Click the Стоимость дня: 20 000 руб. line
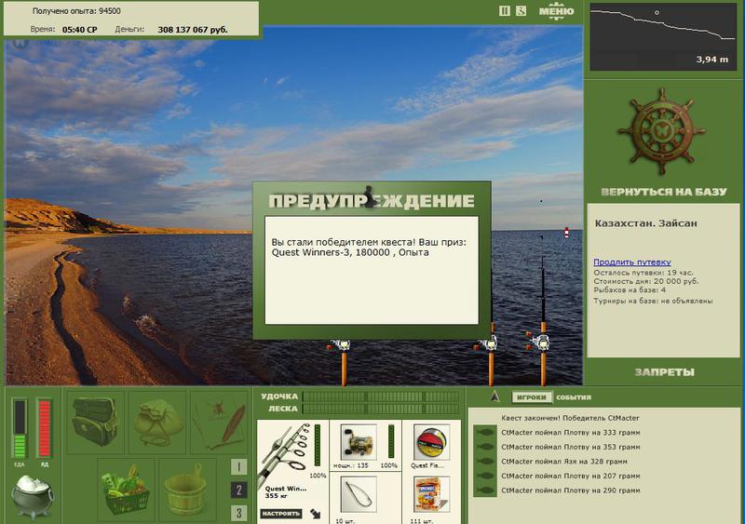The height and width of the screenshot is (524, 745). [646, 281]
